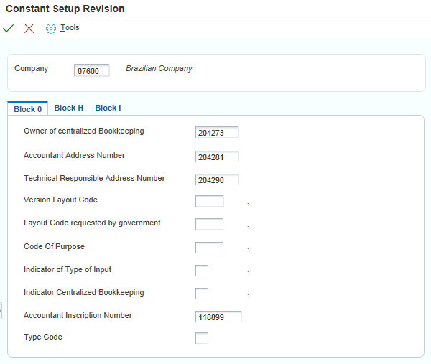Click the Type Code input box
Image resolution: width=431 pixels, height=364 pixels.
pos(202,338)
